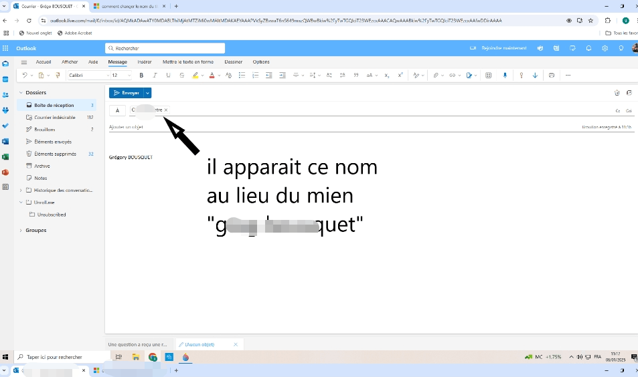Image resolution: width=638 pixels, height=377 pixels.
Task: Open Boîte de réception folder
Action: [56, 105]
